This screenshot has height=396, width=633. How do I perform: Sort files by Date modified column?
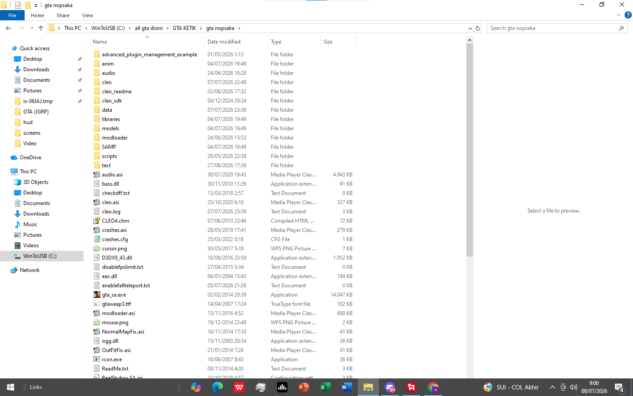(x=236, y=42)
